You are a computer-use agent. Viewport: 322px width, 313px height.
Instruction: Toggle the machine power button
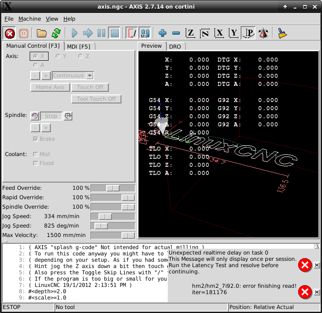(x=23, y=33)
